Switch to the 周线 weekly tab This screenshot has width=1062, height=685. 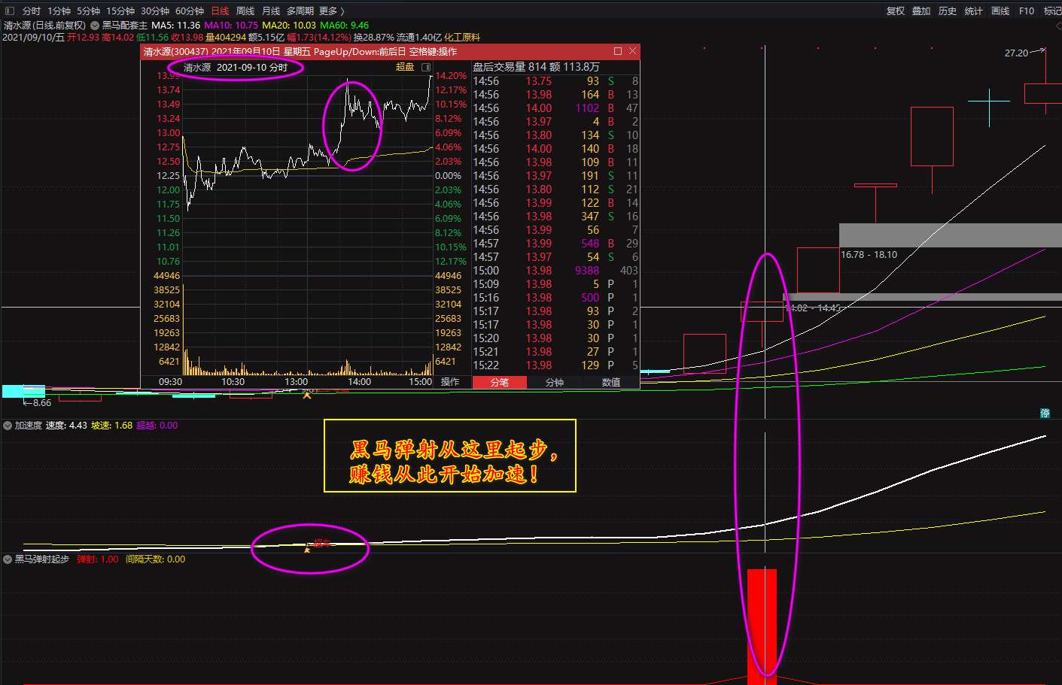point(245,11)
